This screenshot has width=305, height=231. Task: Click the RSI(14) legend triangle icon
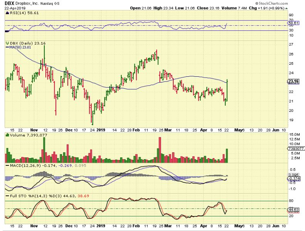[x=6, y=13]
